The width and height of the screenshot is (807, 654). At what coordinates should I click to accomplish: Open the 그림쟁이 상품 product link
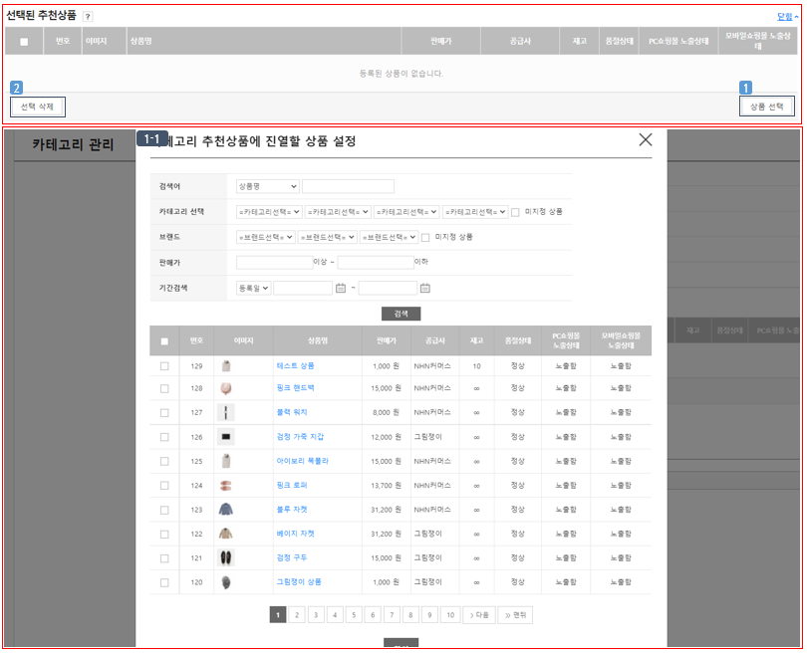299,582
